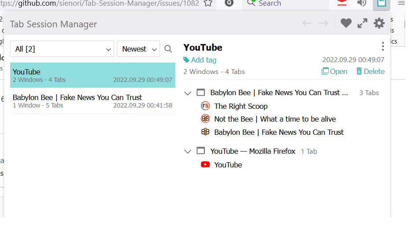Delete the YouTube session
Viewport: 416px width, 226px height.
[370, 71]
